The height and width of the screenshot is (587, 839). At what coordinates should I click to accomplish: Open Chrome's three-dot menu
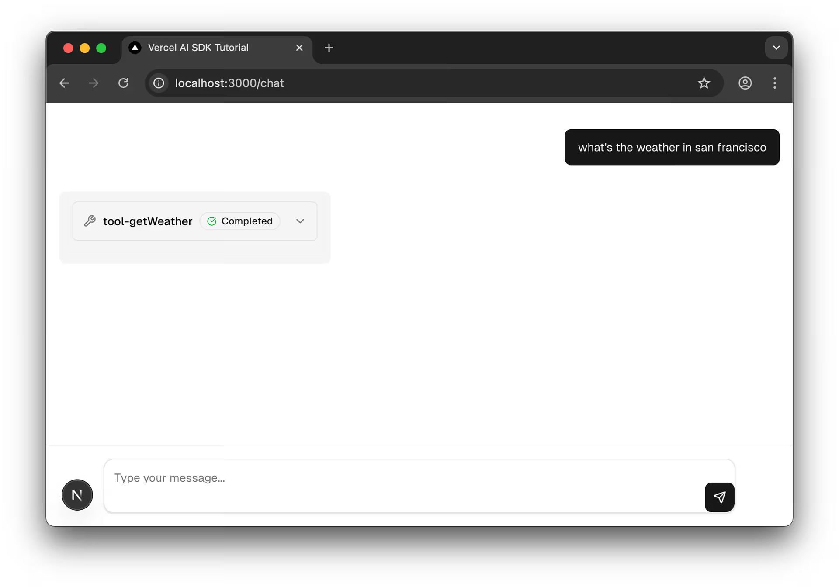(x=774, y=83)
